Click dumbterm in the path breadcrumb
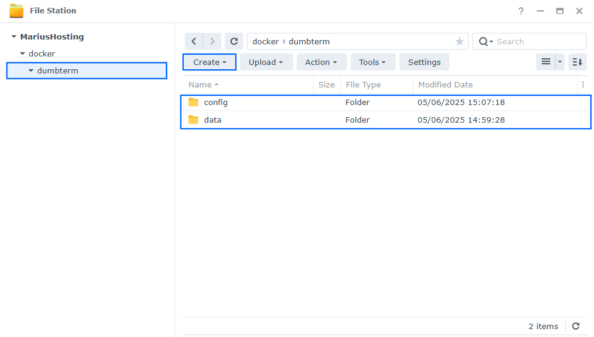Viewport: 594px width, 337px height. (x=309, y=42)
